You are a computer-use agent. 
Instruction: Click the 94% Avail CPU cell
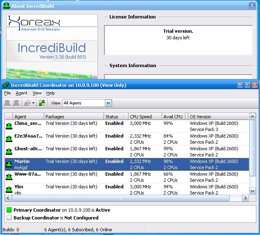(x=168, y=187)
